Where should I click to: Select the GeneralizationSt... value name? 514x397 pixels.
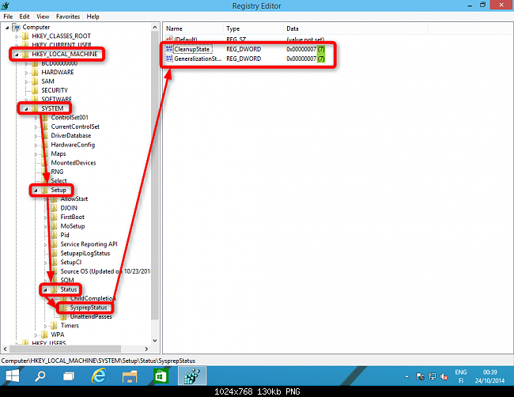(198, 59)
